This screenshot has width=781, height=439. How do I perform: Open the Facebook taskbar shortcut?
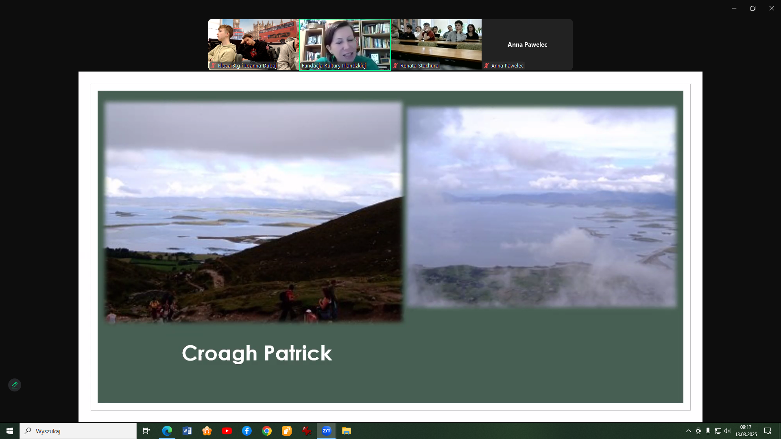tap(247, 431)
